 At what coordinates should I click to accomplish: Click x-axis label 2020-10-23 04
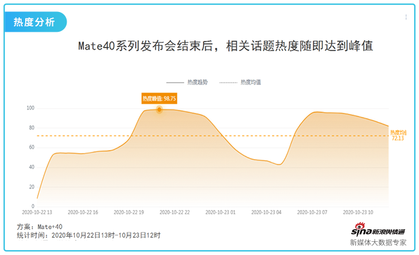click(266, 212)
